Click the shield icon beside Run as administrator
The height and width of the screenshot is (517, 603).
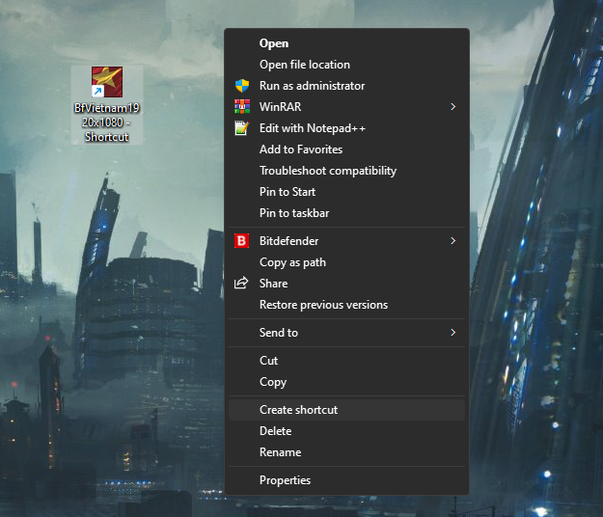(x=242, y=86)
